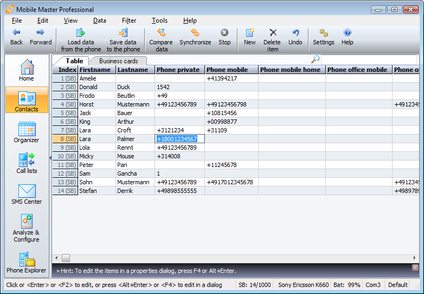Image resolution: width=424 pixels, height=294 pixels.
Task: Click the Phone mobile column header
Action: [227, 70]
